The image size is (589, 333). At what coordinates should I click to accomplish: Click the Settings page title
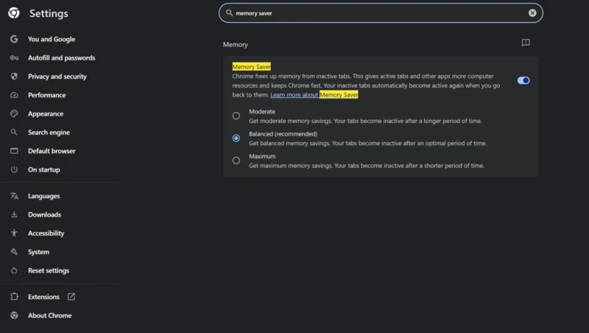pyautogui.click(x=49, y=13)
